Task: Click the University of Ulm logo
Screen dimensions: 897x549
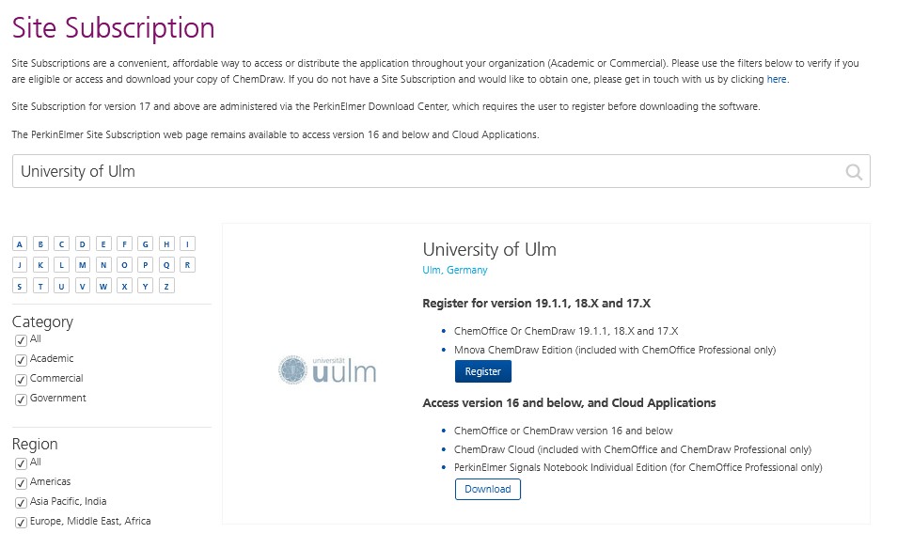Action: click(327, 370)
